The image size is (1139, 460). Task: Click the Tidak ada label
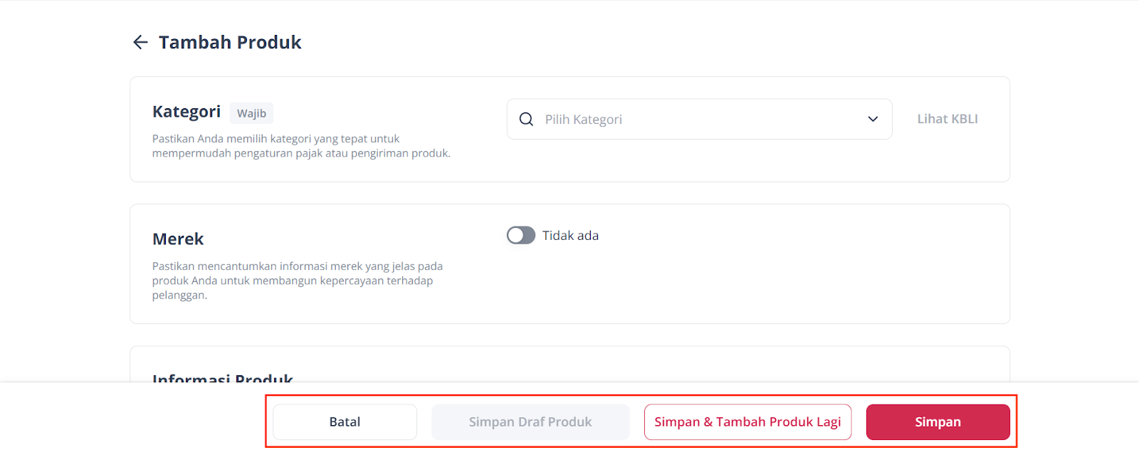570,236
